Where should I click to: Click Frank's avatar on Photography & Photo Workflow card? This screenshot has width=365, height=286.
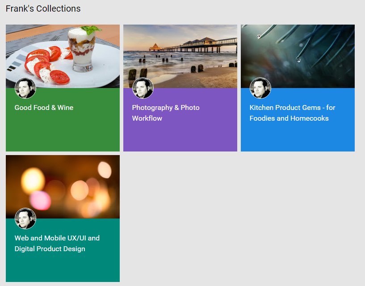(143, 88)
